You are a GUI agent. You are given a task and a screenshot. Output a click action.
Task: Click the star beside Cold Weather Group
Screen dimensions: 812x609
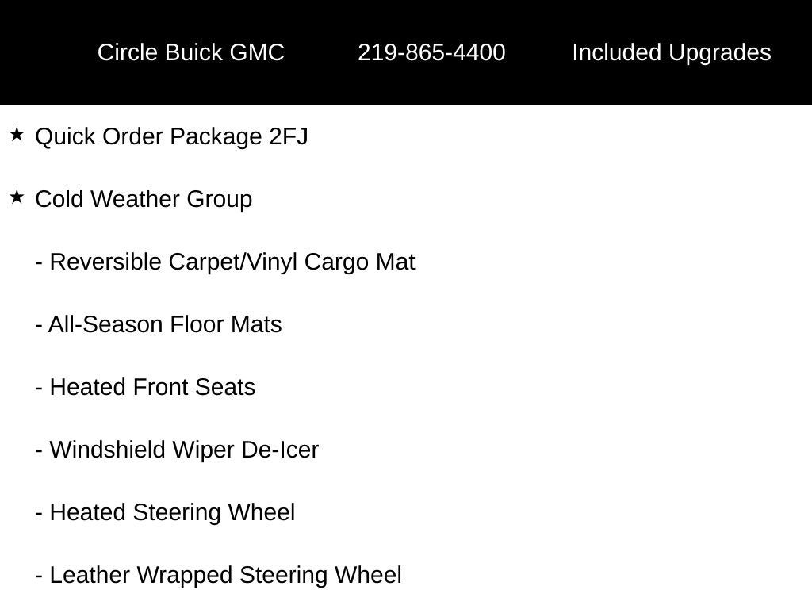click(17, 197)
